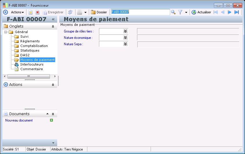The width and height of the screenshot is (245, 154).
Task: Click the DAS2 folder icon
Action: pos(17,55)
